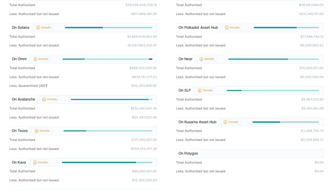332x190 pixels.
Task: Click the info icon beside On Tezos
Action: click(36, 131)
